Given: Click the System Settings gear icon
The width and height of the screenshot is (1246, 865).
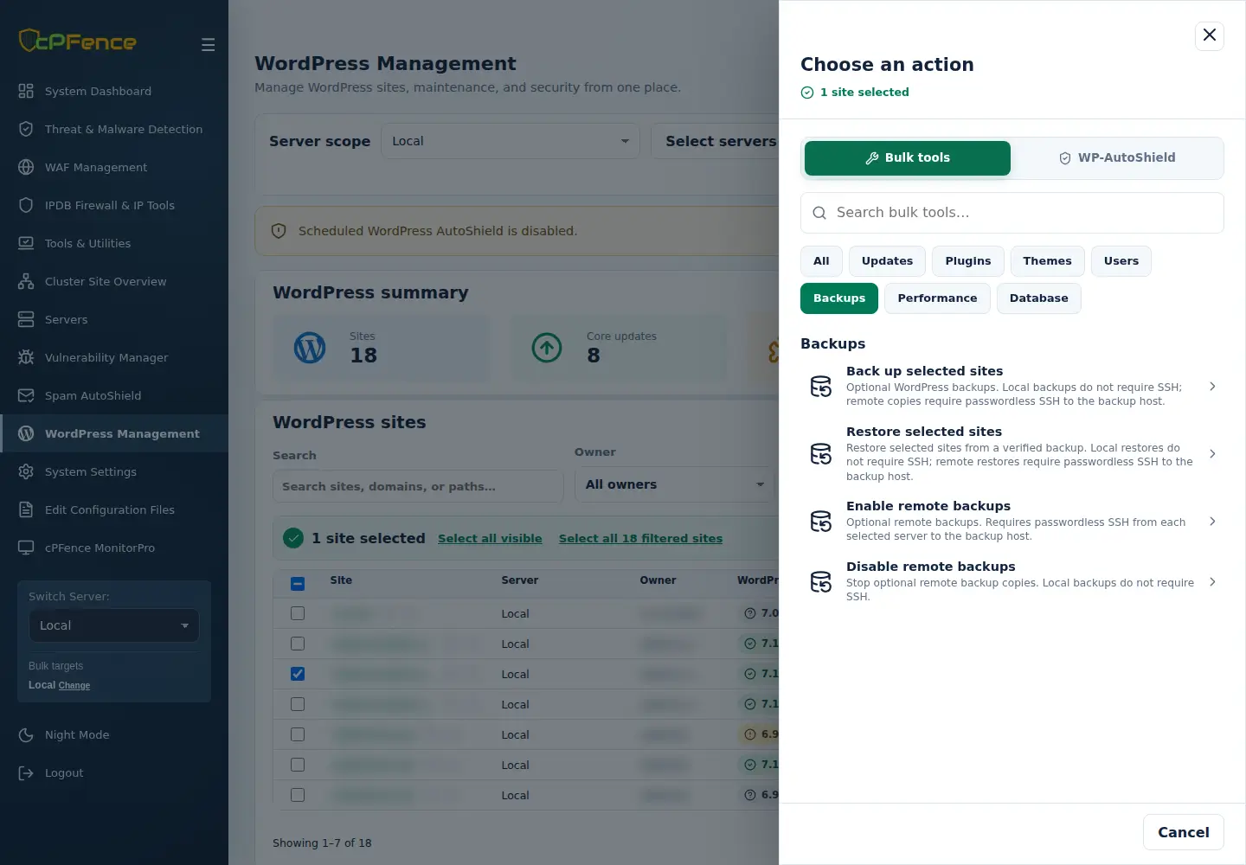Looking at the screenshot, I should point(26,471).
